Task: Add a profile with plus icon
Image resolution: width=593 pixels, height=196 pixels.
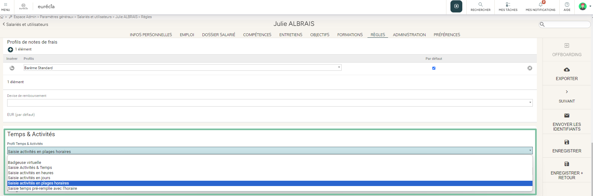Action: tap(10, 50)
